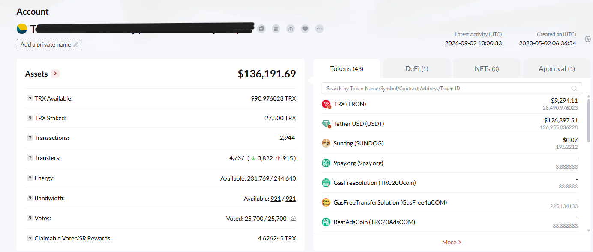Click the TRX value $9,294.11

coord(564,101)
